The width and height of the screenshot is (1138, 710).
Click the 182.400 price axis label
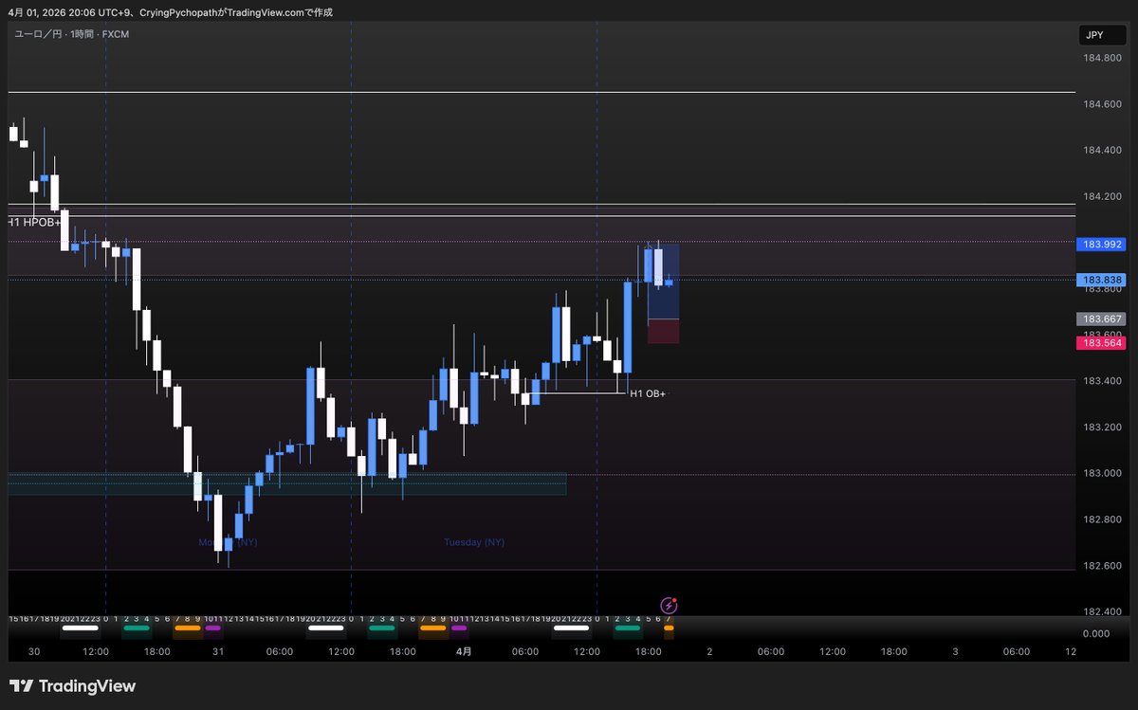[1102, 611]
